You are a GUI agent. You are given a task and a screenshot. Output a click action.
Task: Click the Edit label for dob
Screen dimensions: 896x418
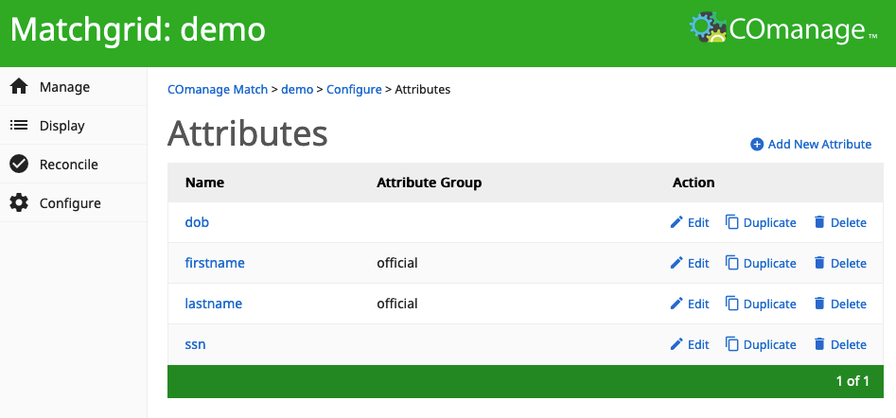(x=698, y=222)
